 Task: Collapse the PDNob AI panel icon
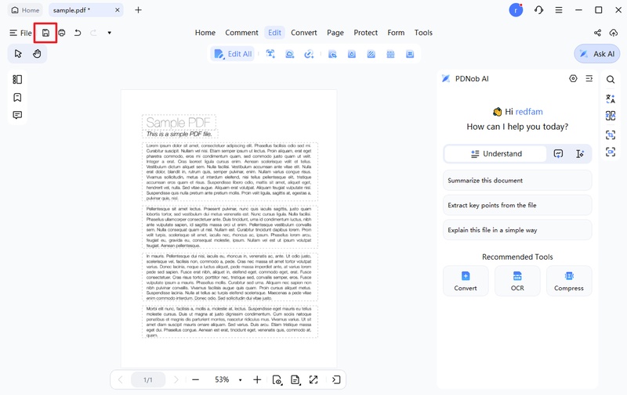coord(589,78)
